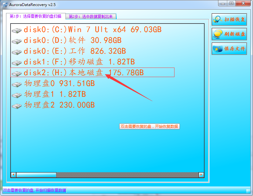Screen dimensions: 253x196
Task: Click the left arrow of horizontal scrollbar
Action: coord(14,175)
